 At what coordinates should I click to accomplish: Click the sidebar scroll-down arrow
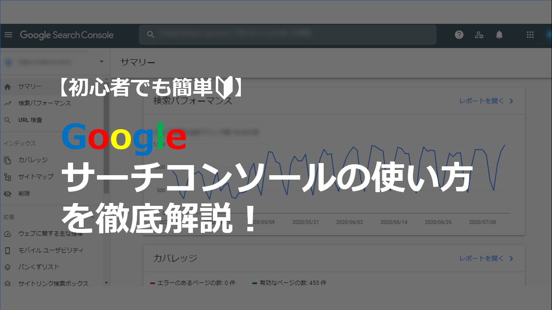(106, 283)
